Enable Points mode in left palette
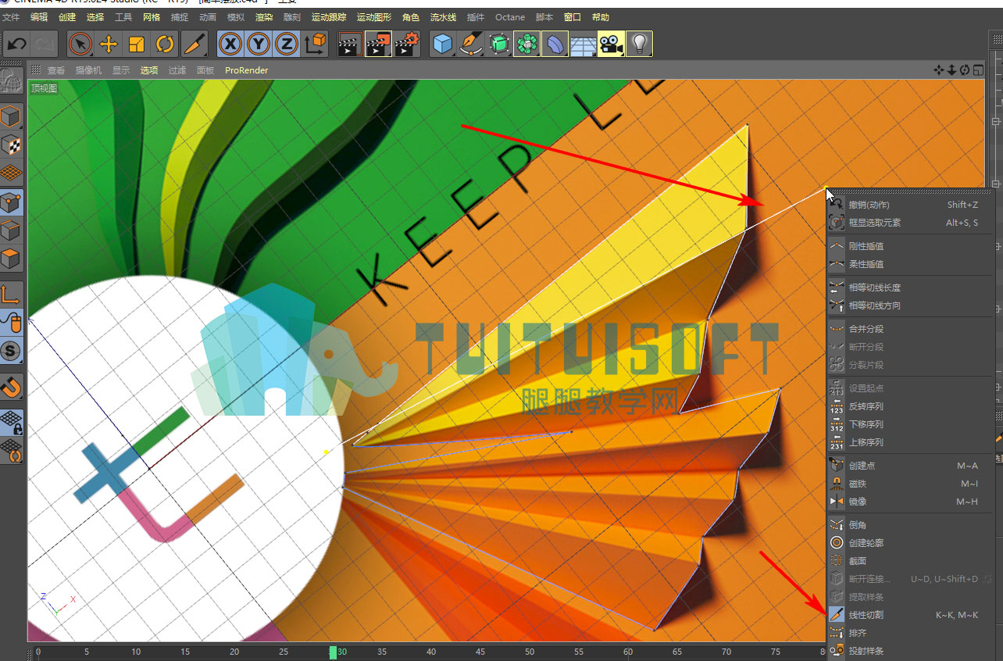The width and height of the screenshot is (1003, 661). 11,202
